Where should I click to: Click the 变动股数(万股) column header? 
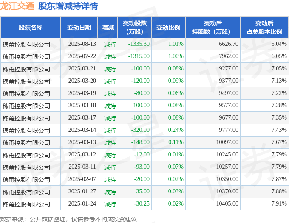[x=135, y=28]
